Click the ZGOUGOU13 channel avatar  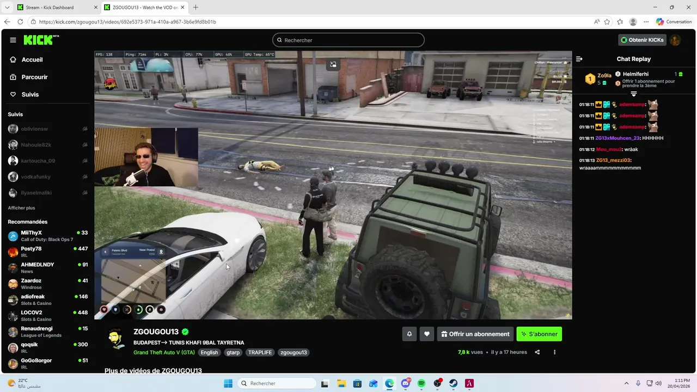click(x=115, y=339)
